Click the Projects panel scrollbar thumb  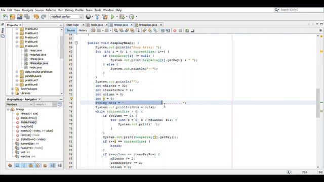coord(61,47)
